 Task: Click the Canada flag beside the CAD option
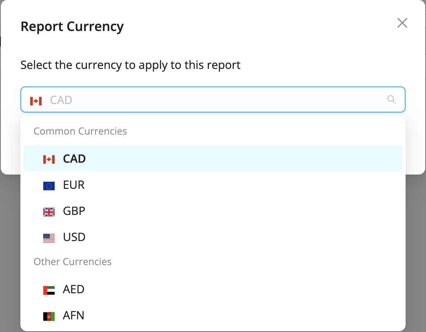49,159
